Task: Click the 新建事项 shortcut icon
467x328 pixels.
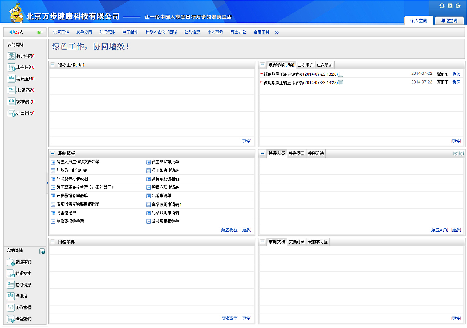Action: coord(11,262)
